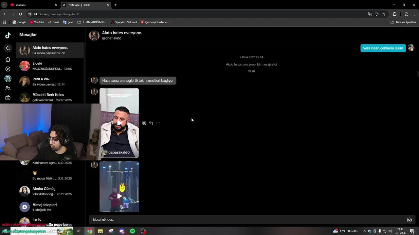Open Eloski conversation

(50, 66)
